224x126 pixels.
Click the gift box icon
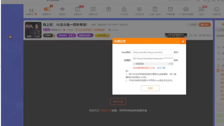pos(109,9)
